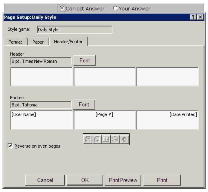This screenshot has width=208, height=192.
Task: Insert Total Pages field icon
Action: tap(97, 140)
